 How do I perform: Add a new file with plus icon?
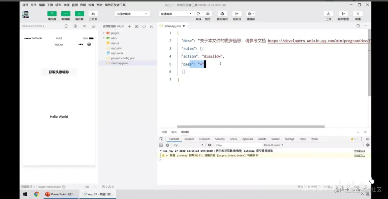point(129,26)
